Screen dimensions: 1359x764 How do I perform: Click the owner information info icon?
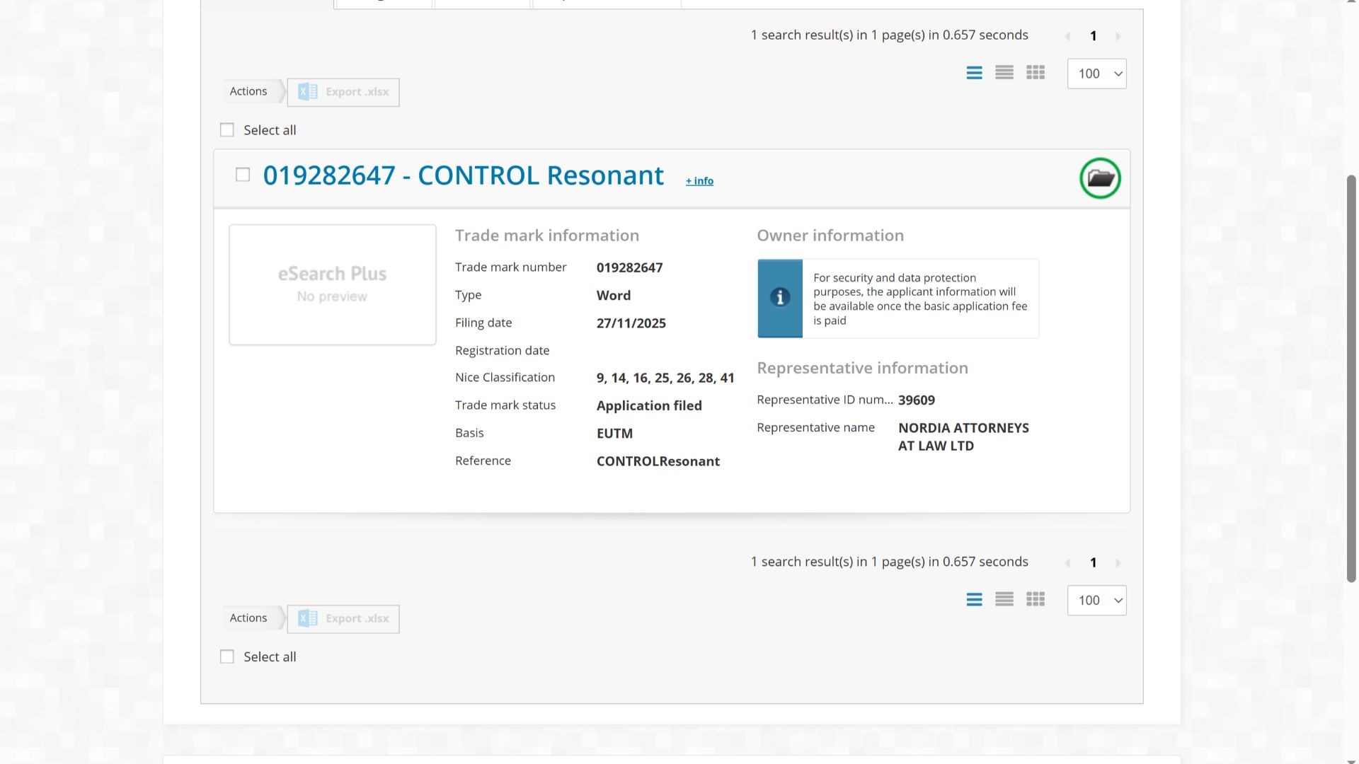tap(780, 298)
